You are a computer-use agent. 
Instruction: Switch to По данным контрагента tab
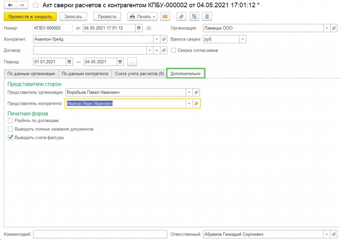click(85, 74)
